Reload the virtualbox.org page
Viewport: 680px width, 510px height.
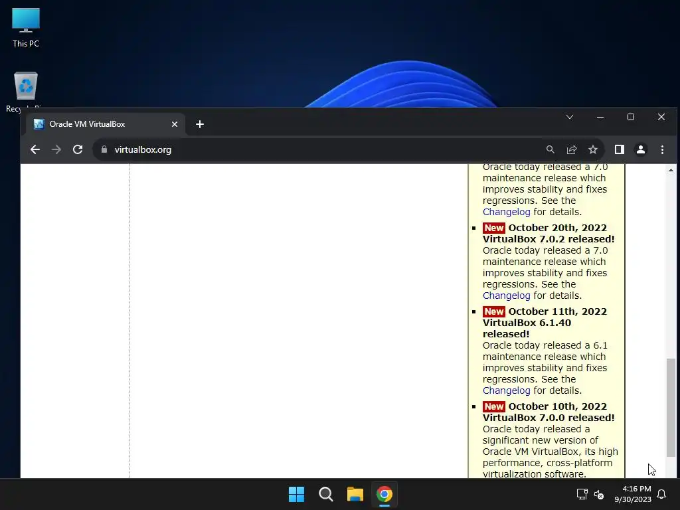(78, 149)
